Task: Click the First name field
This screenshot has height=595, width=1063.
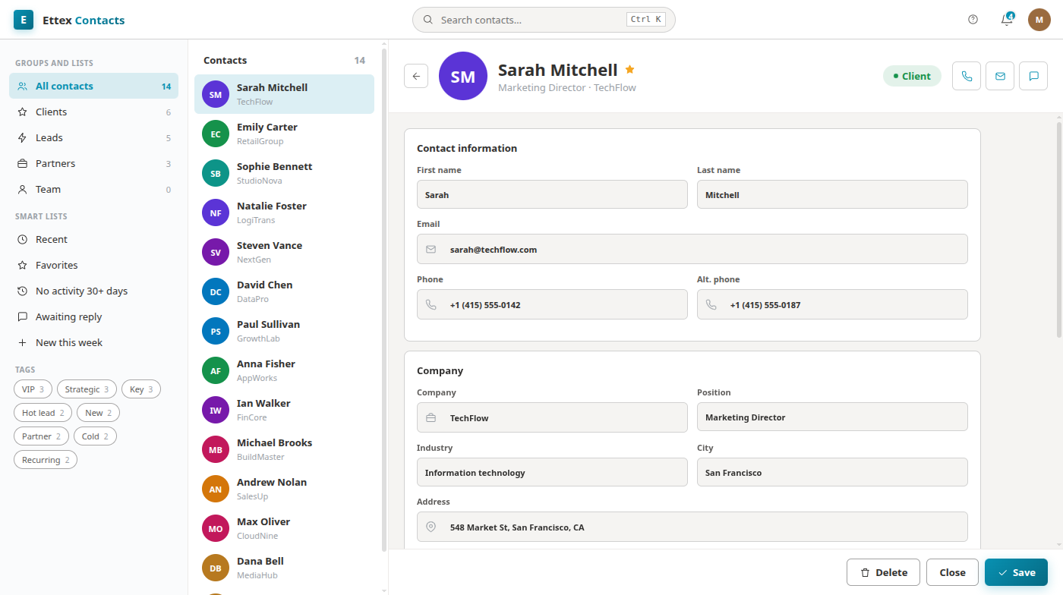Action: click(552, 194)
